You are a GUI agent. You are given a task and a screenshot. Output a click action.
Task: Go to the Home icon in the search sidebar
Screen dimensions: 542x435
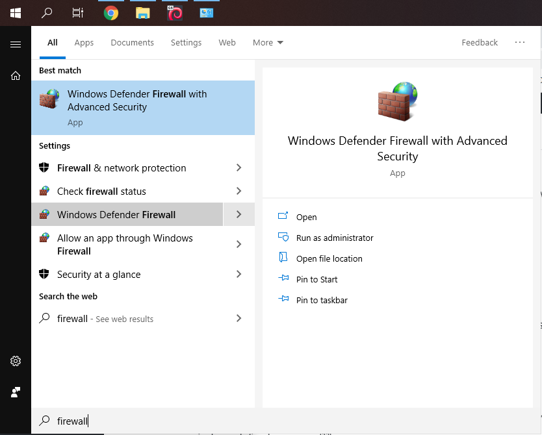[16, 75]
